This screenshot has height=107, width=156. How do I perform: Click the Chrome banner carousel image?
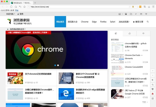tap(56, 50)
